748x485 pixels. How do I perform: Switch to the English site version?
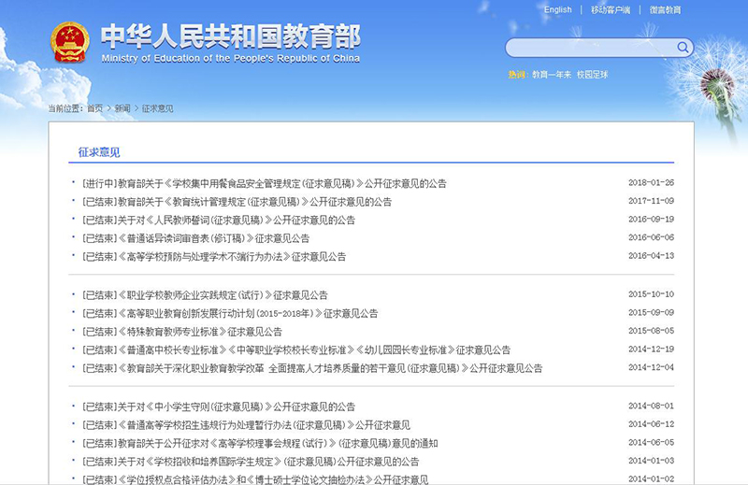click(557, 10)
